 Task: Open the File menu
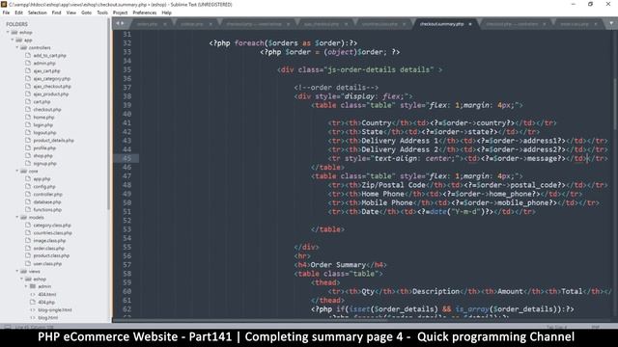[6, 13]
